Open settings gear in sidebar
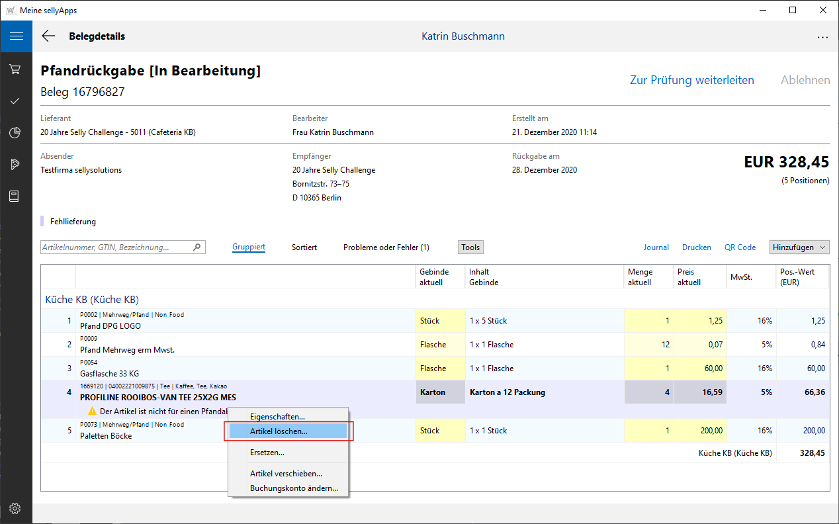839x524 pixels. click(16, 508)
